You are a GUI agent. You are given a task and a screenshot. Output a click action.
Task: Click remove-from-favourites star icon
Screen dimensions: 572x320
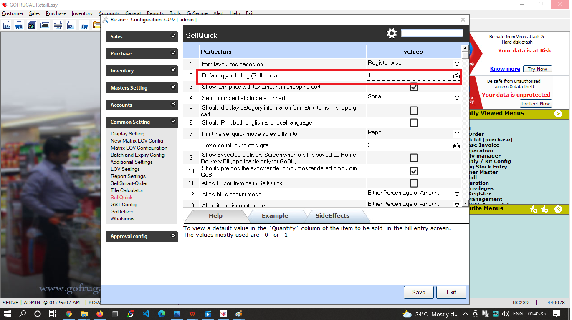coord(544,209)
